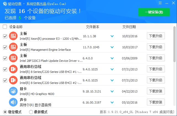177x116 pixels.
Task: Select the 稳定模式 radio button
Action: 5,112
